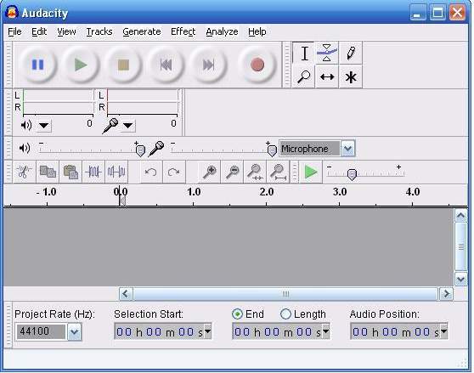Click the mixer toolbar microphone icon
Screen dimensions: 474x373
(x=156, y=149)
